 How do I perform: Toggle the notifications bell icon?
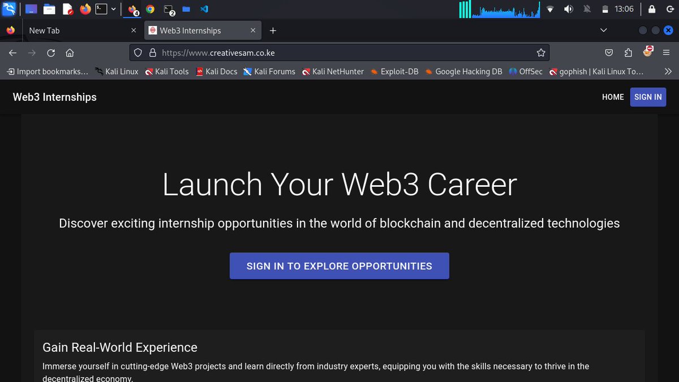tap(587, 9)
